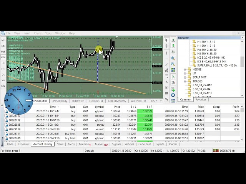This screenshot has height=184, width=246.
Task: Select the ICE B 20_45_65-H8 14K script
Action: point(211,58)
